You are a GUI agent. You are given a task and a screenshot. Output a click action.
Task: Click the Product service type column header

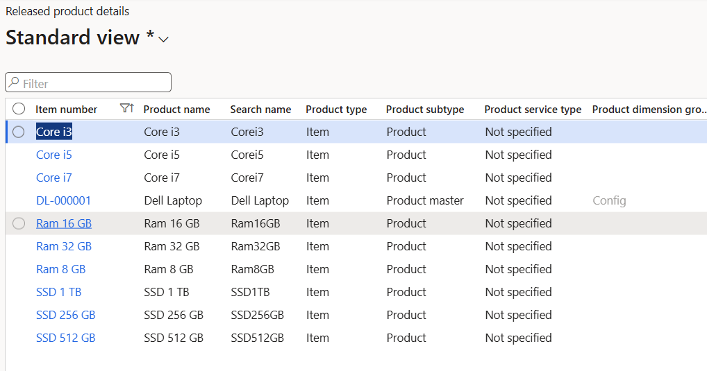point(533,110)
